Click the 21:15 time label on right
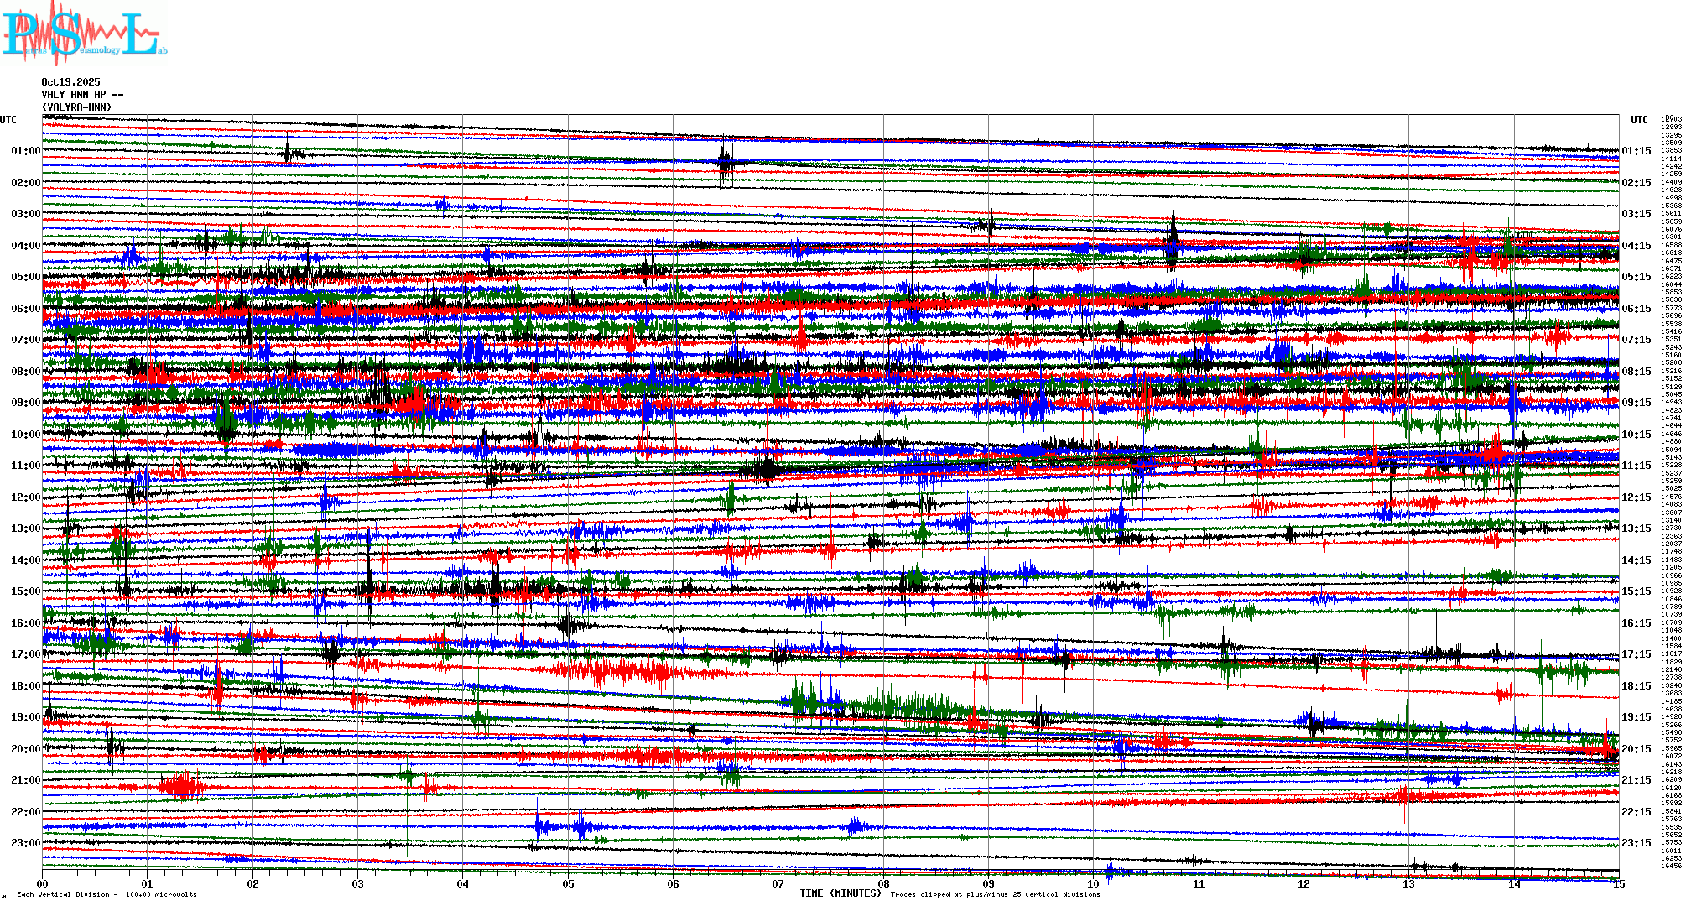1686x906 pixels. (1636, 780)
